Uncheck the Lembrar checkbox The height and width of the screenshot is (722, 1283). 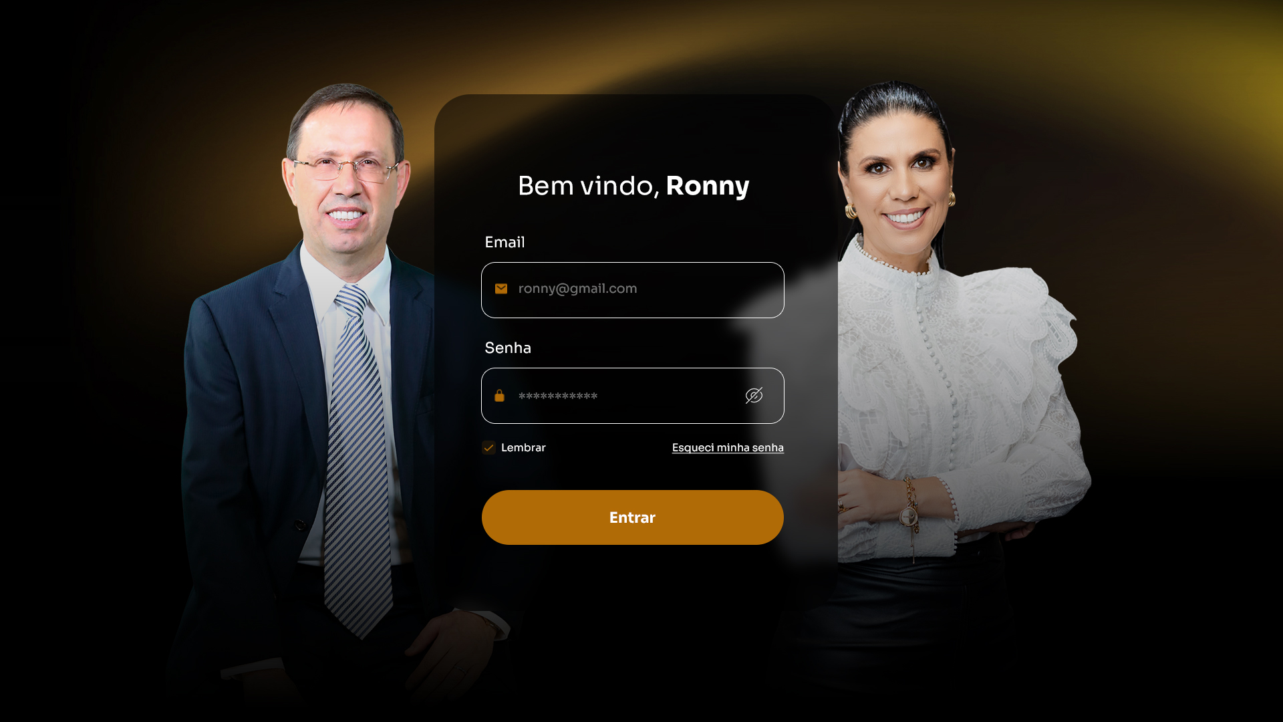pos(488,448)
